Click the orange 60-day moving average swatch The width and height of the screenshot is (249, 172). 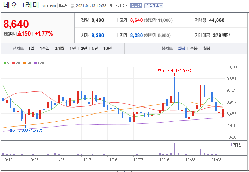click(x=24, y=63)
